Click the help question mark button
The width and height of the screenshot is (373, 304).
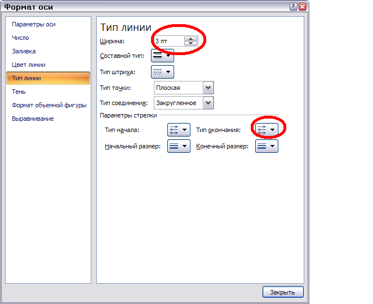pyautogui.click(x=294, y=6)
